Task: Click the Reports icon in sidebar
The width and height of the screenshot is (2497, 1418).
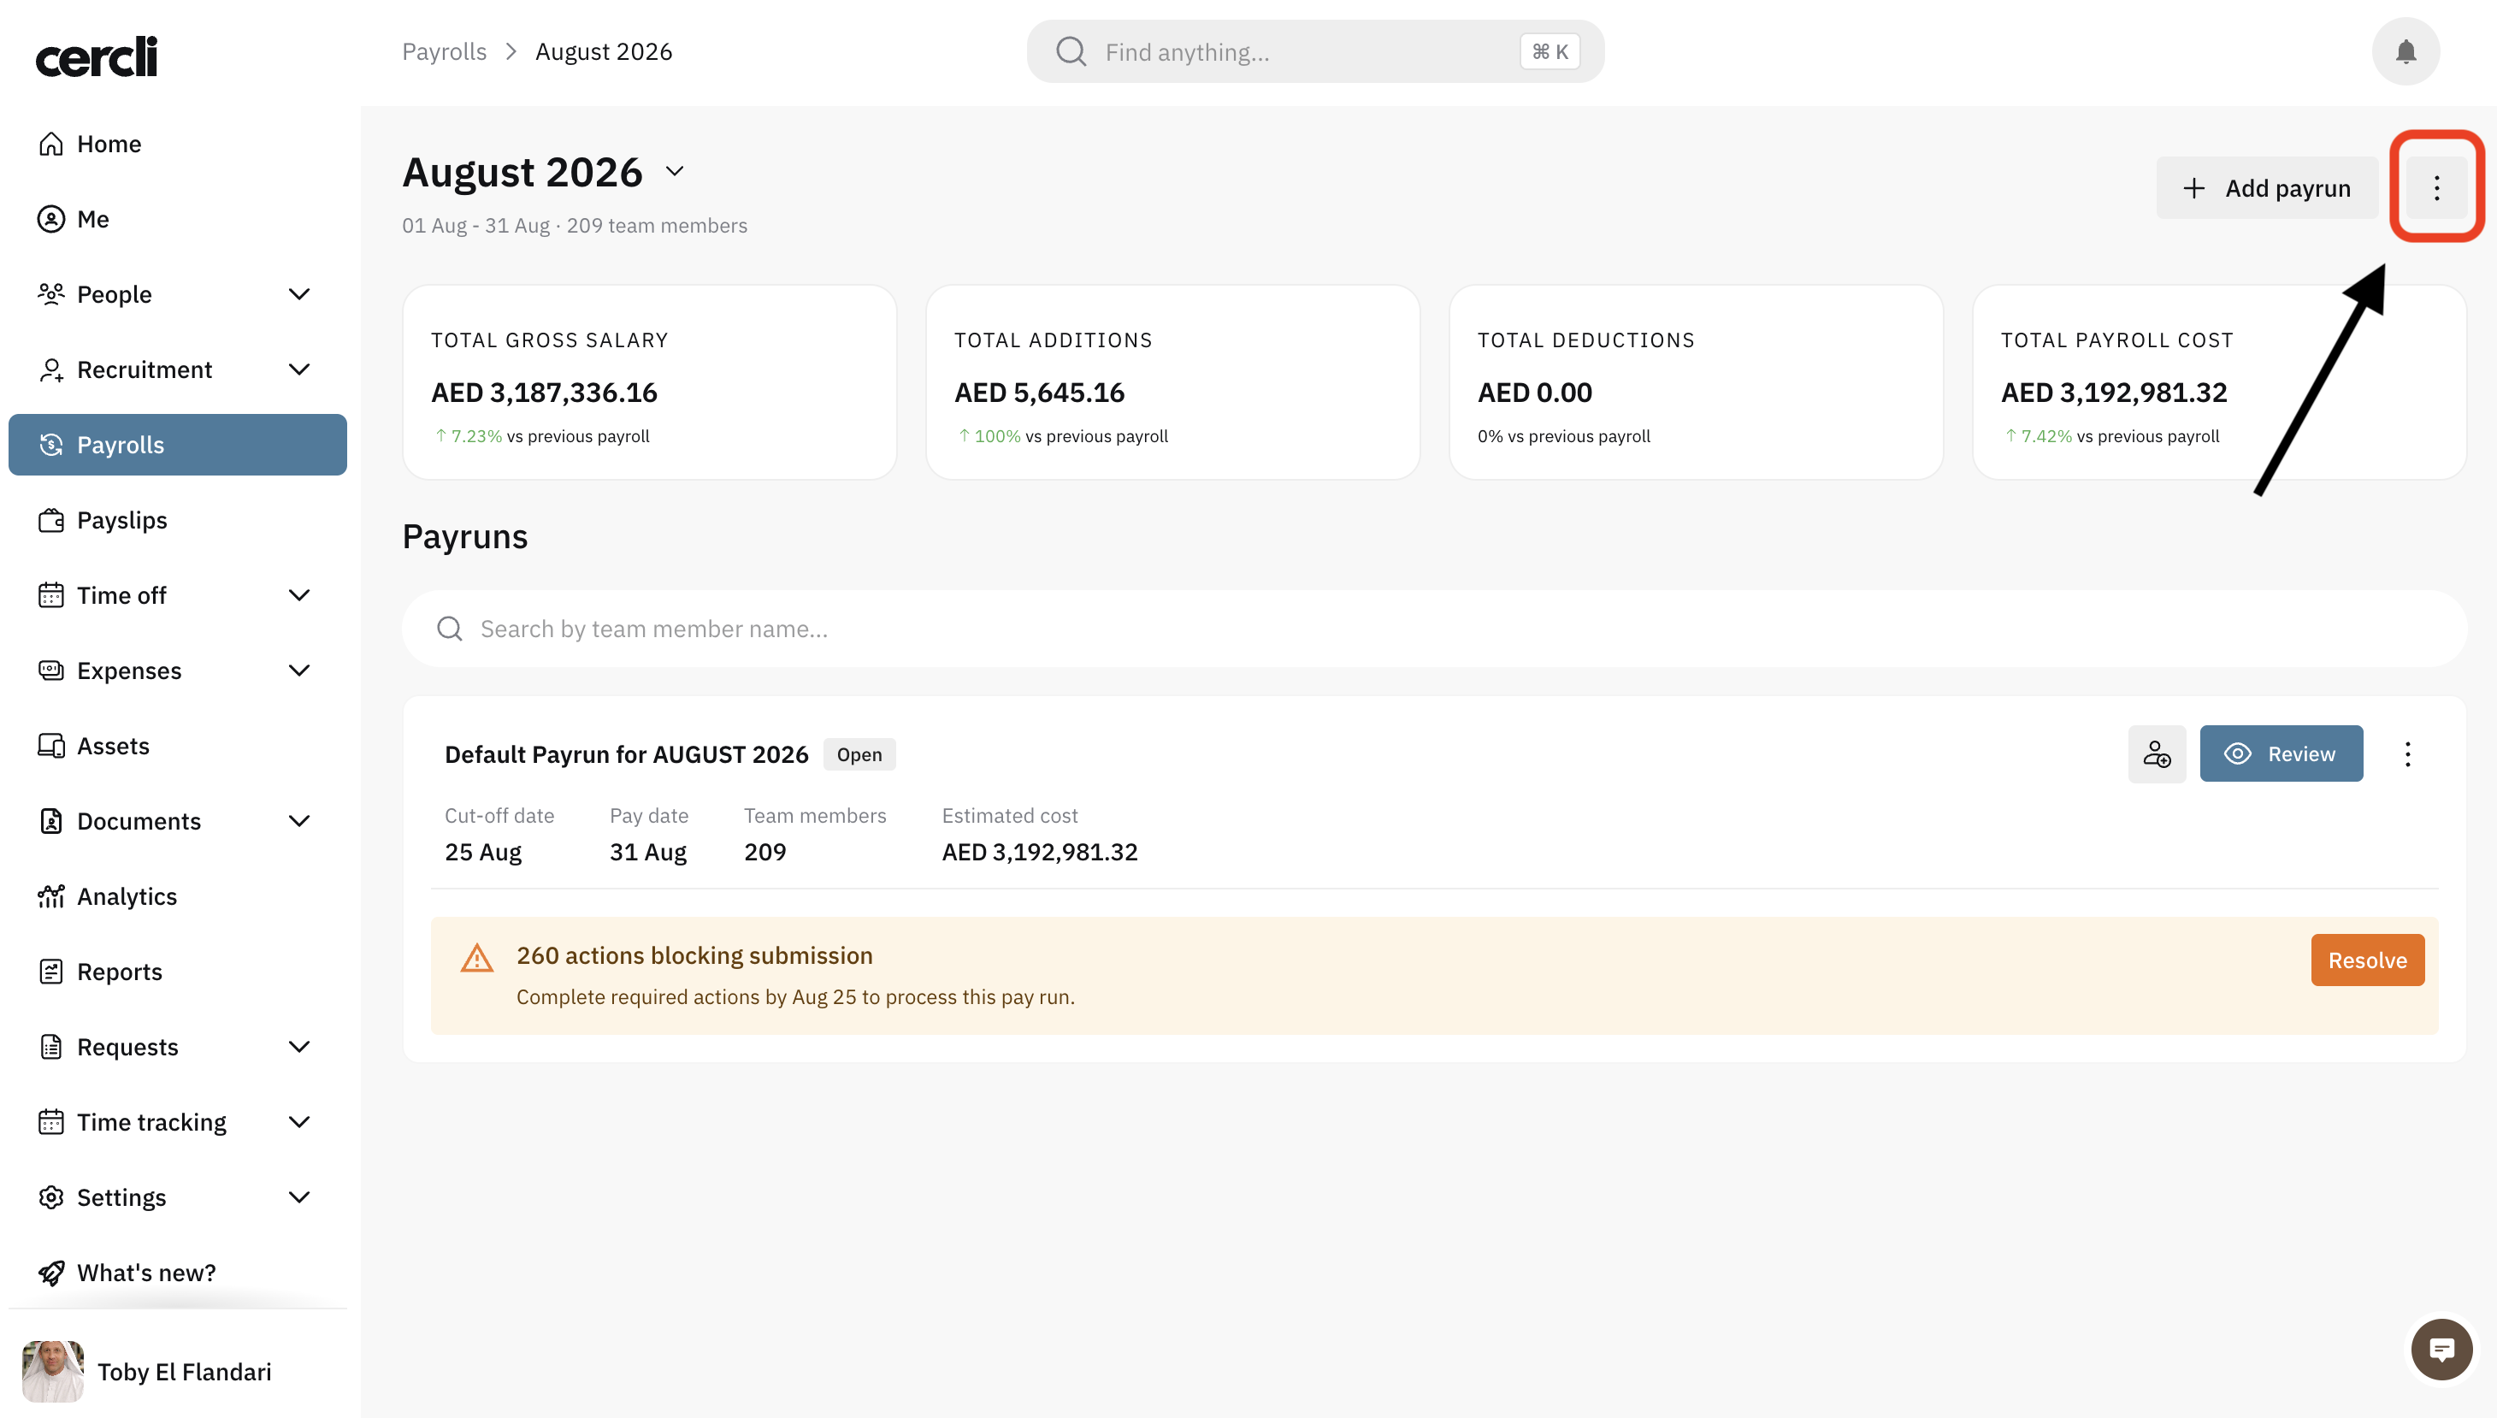Action: (x=51, y=972)
